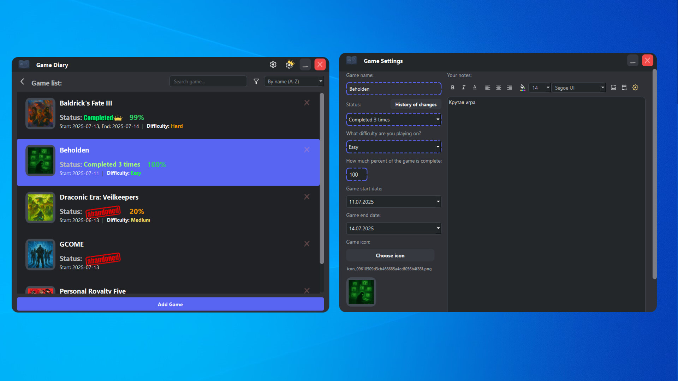This screenshot has width=678, height=381.
Task: Open the Segoe UI font selector
Action: 578,87
